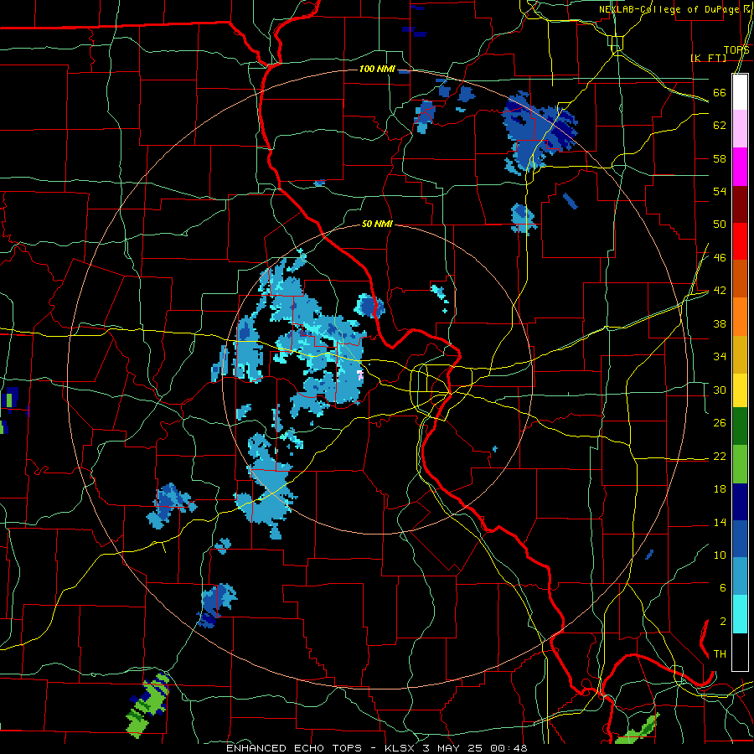Click the 'NEXLAB-College of DuPage' credit text

669,9
